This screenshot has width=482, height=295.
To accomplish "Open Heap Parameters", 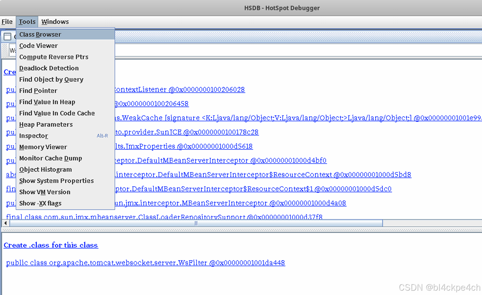I will (x=65, y=124).
